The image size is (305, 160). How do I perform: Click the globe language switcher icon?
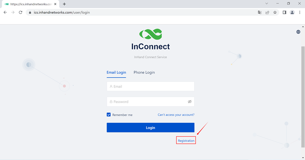[298, 32]
